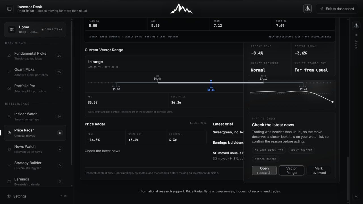Click the Earnings calendar icon
Screen dimensions: 363x204
coord(9,181)
